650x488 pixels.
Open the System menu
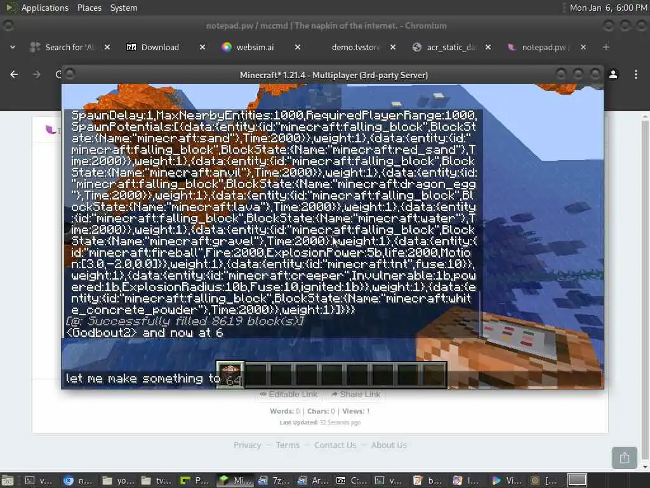point(124,8)
